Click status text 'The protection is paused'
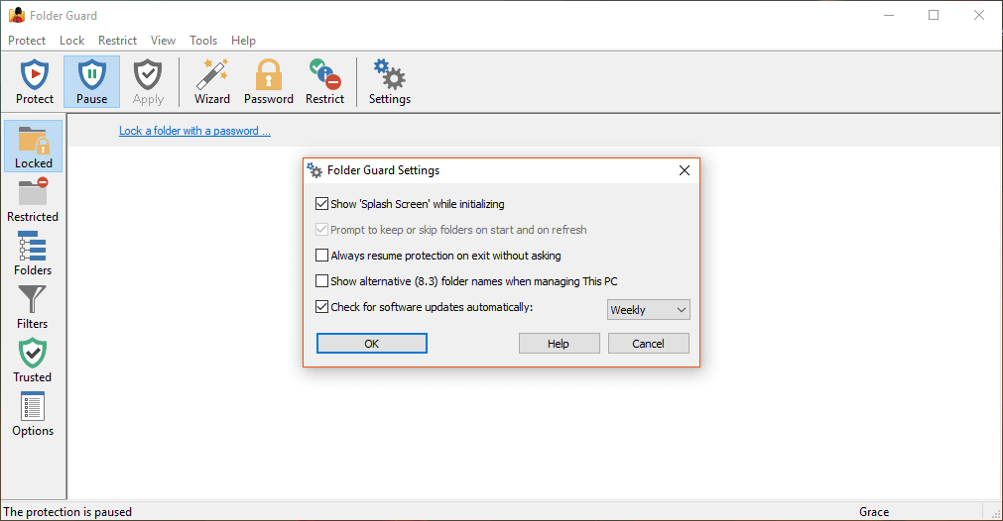 pos(67,512)
